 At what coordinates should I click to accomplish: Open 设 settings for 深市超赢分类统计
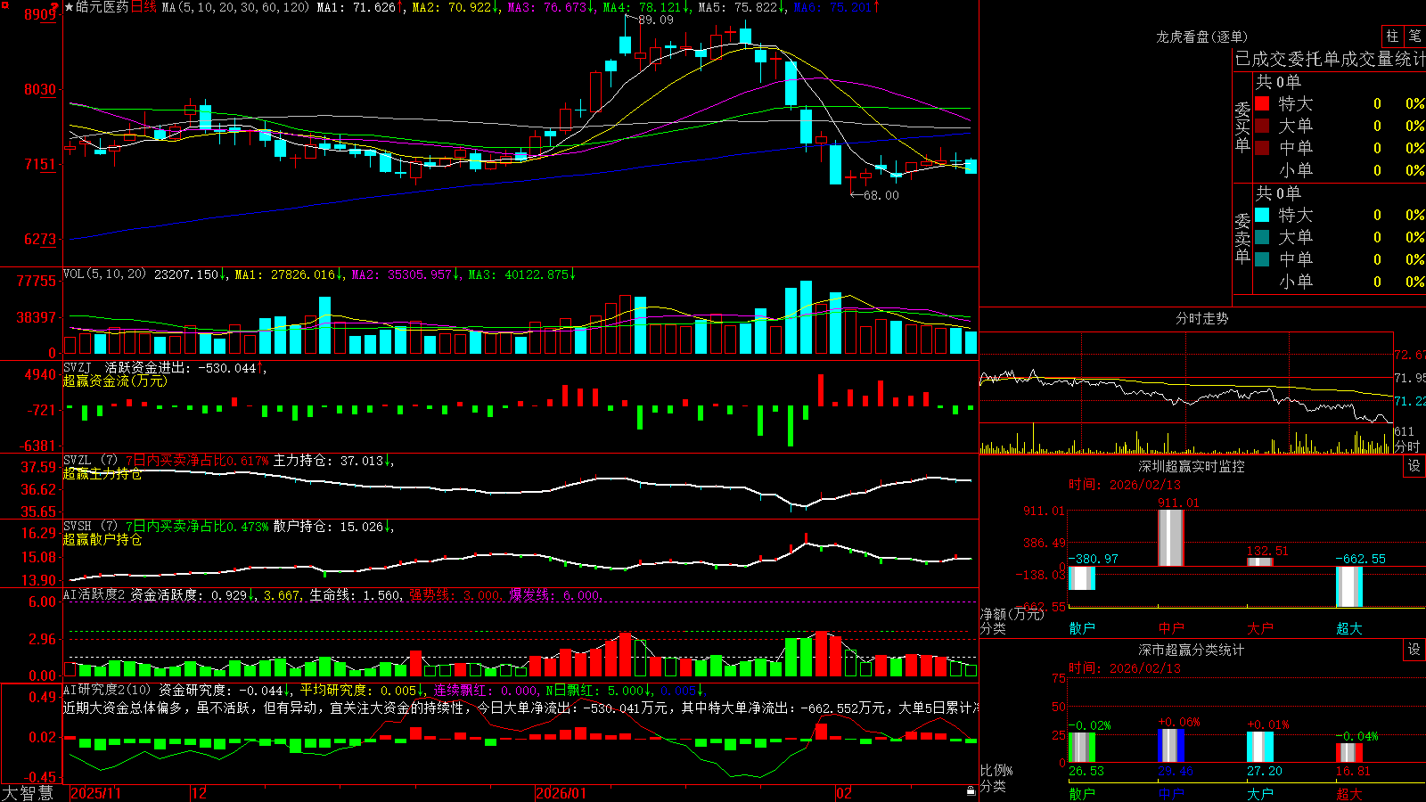click(x=1414, y=650)
